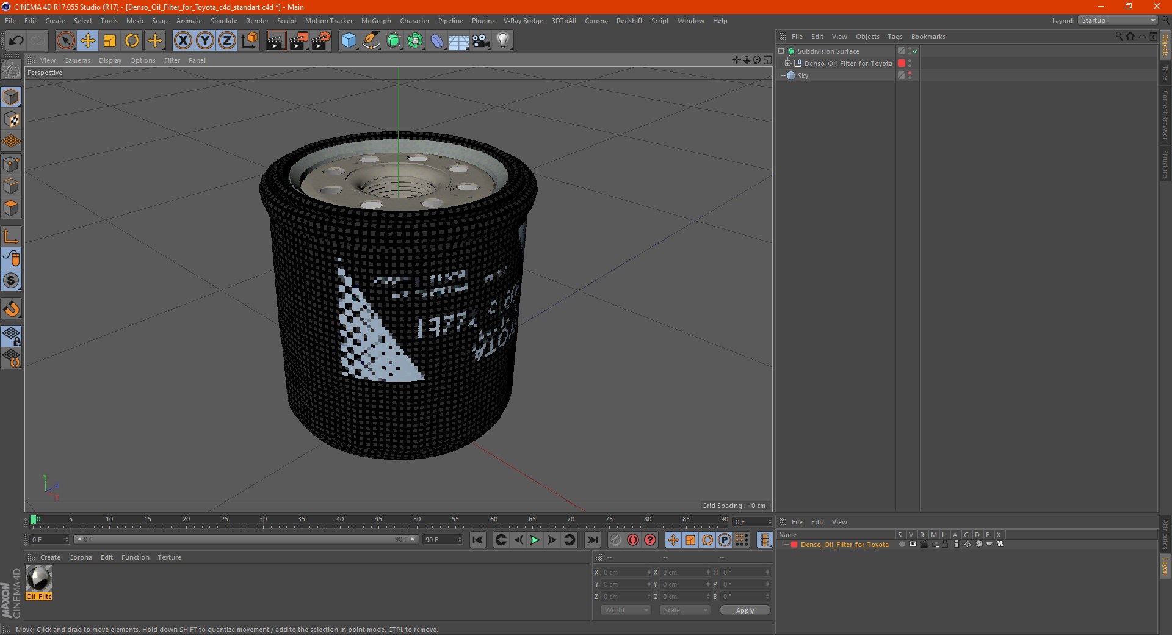Click the Floor/Environment grid icon
This screenshot has width=1172, height=635.
click(458, 41)
